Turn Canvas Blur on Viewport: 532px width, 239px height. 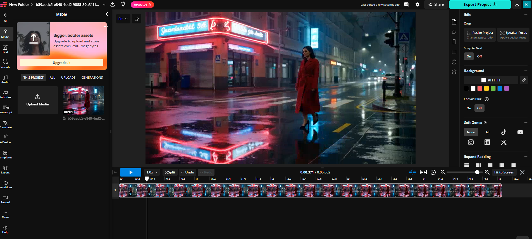click(x=469, y=108)
